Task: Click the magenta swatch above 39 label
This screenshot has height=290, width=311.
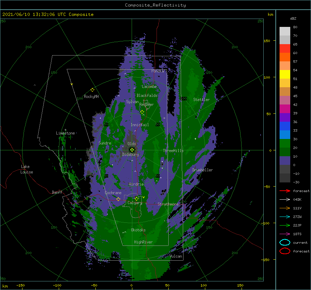Action: tap(285, 109)
